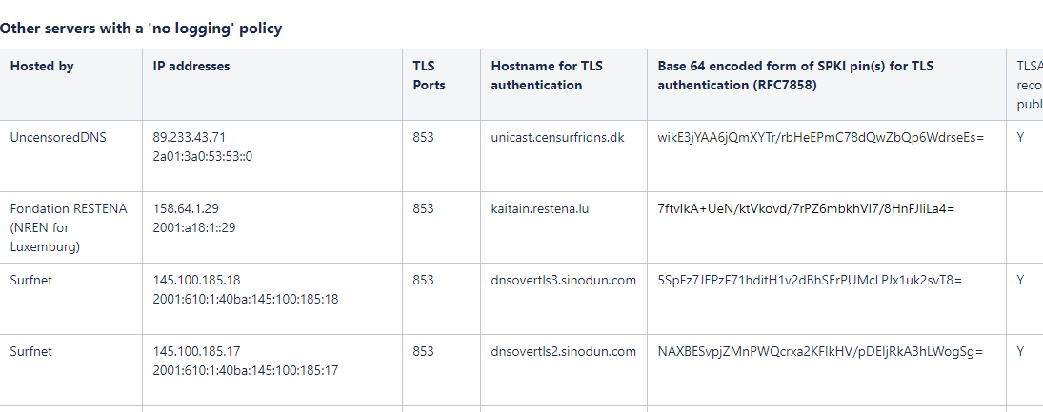This screenshot has height=412, width=1043.
Task: Click the SPKI pin starting with 7ftvIkA+UeN
Action: tap(813, 208)
